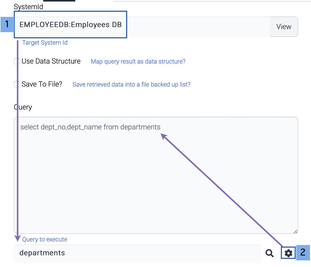Click "Save retrieved data into a file" hint
The height and width of the screenshot is (267, 311).
point(131,84)
